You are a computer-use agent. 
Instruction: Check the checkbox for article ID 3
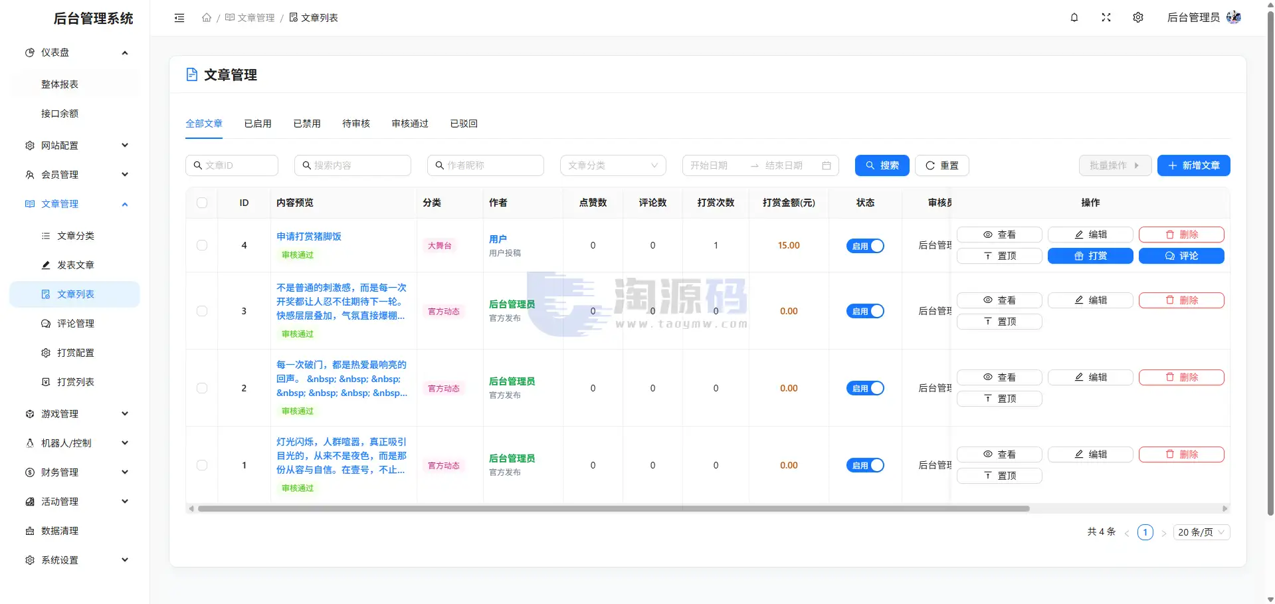(202, 311)
